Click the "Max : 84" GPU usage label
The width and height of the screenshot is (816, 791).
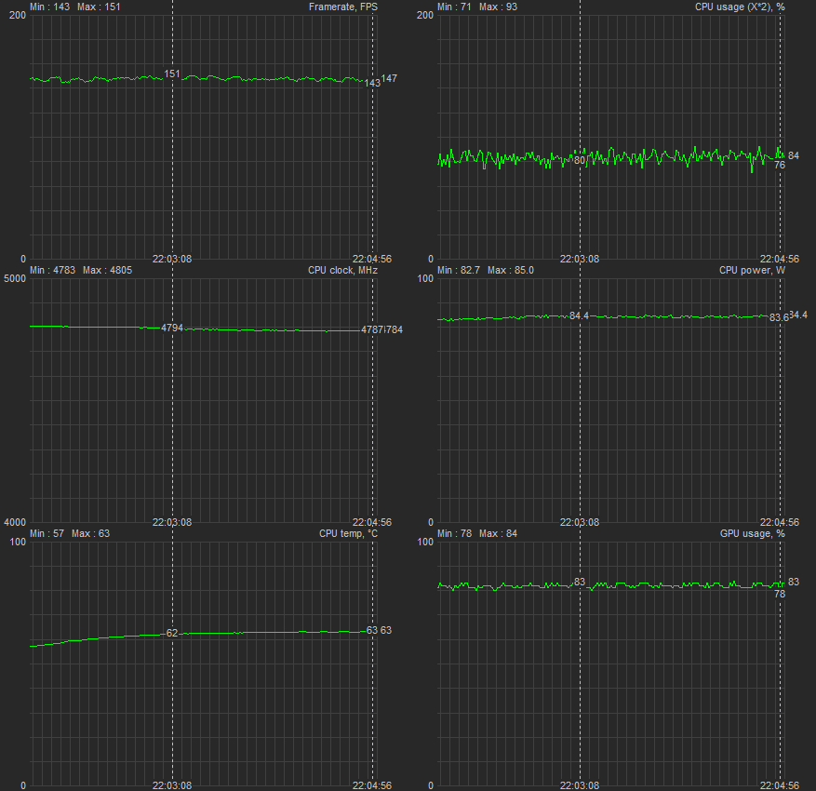coord(498,533)
